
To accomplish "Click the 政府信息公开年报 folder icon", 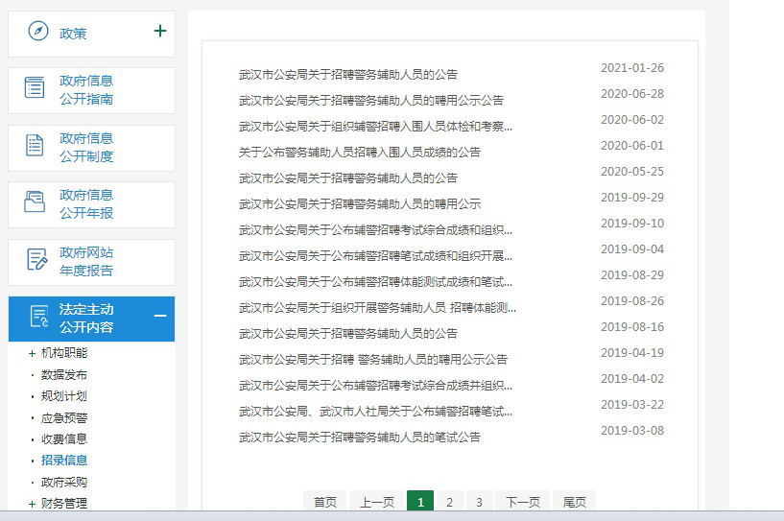I will pyautogui.click(x=35, y=201).
